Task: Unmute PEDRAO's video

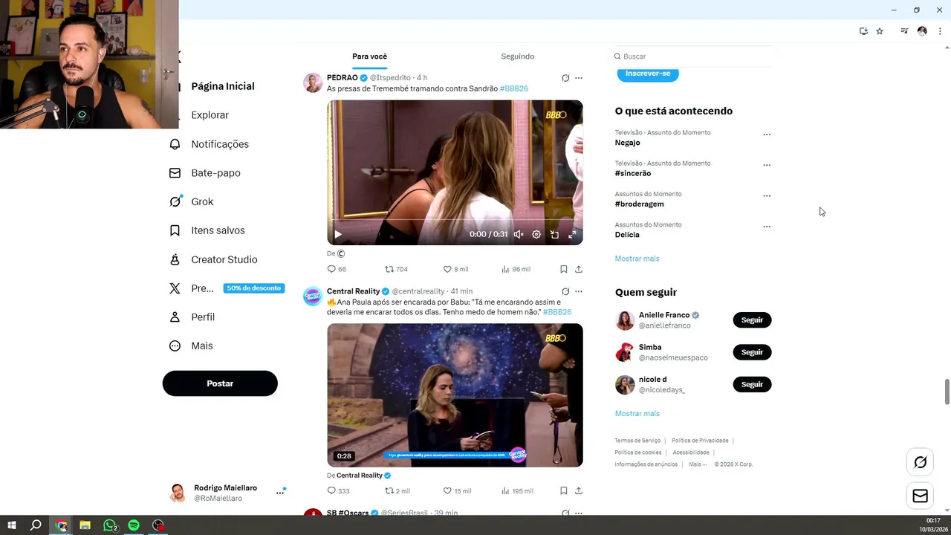Action: (519, 234)
